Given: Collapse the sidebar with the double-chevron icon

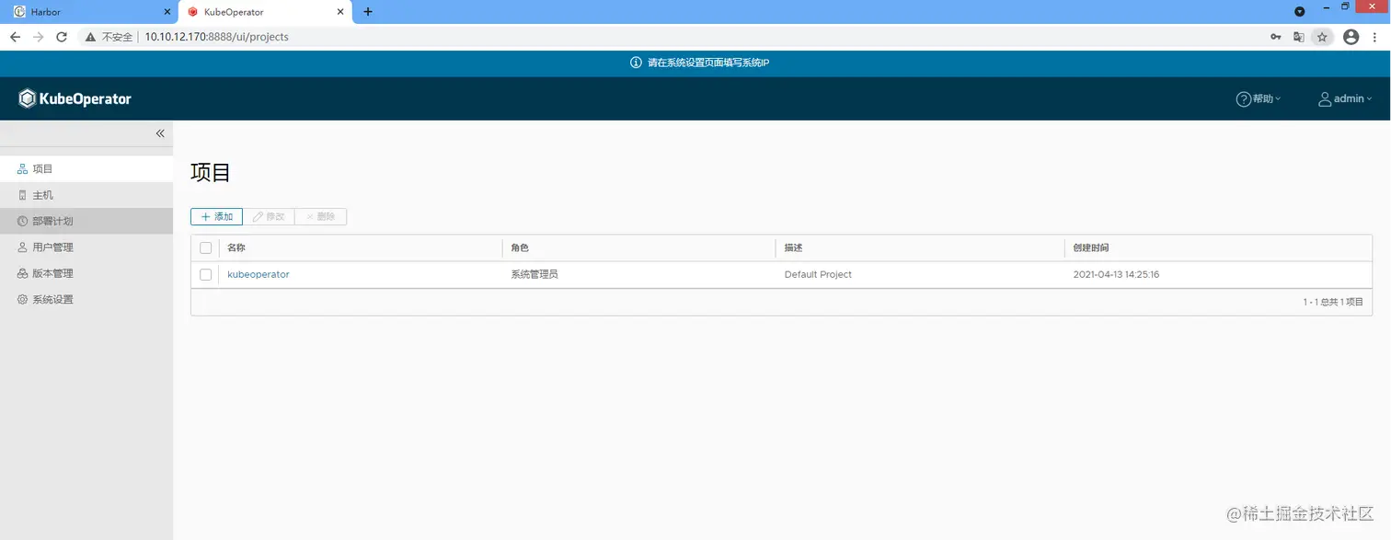Looking at the screenshot, I should (160, 133).
